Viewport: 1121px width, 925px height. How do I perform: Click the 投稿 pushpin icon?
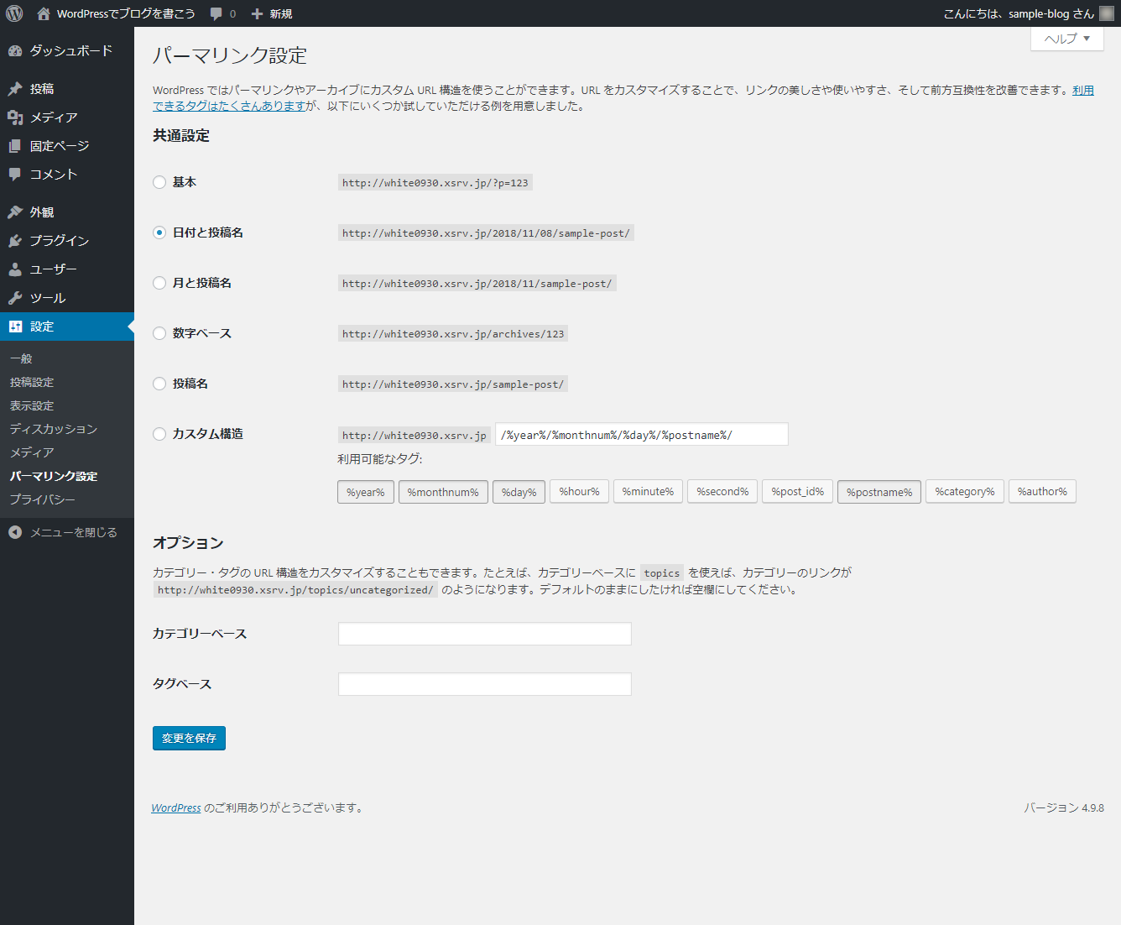[x=15, y=89]
